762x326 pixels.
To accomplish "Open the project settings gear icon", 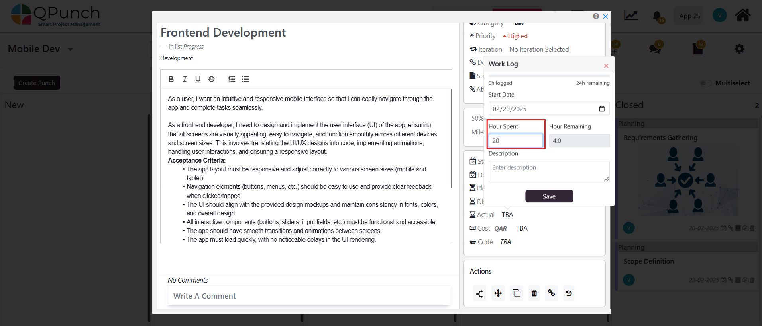I will (739, 49).
